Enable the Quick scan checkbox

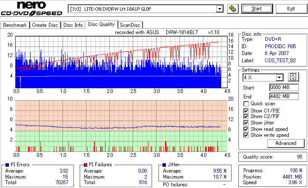coord(246,104)
